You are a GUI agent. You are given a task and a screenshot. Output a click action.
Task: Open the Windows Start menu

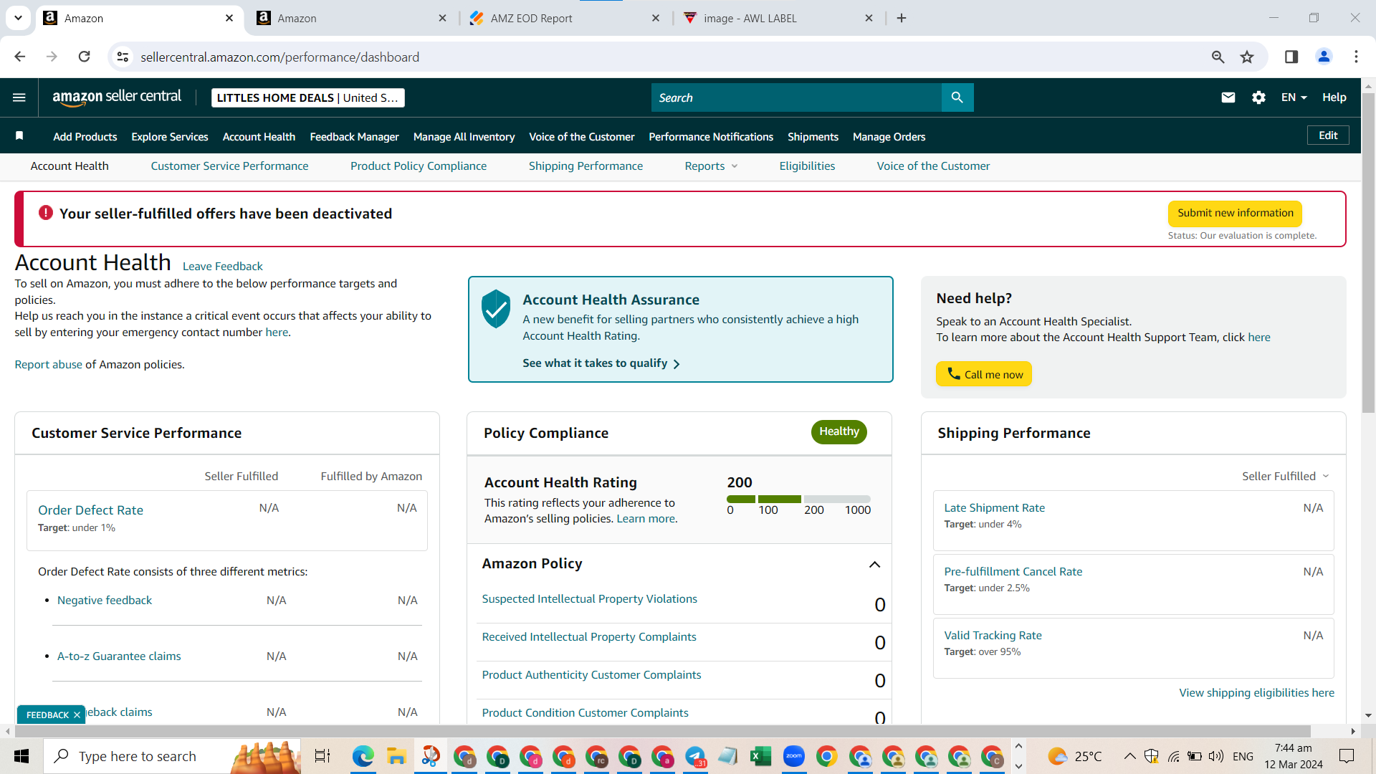tap(21, 756)
